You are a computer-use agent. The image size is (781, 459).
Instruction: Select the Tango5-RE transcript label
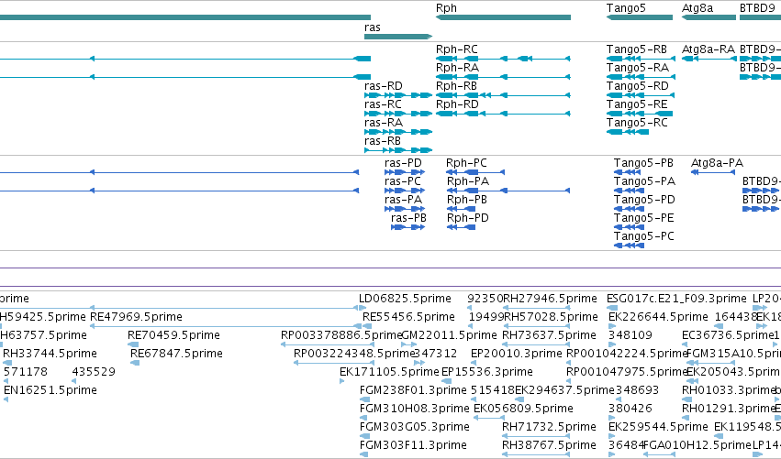pyautogui.click(x=637, y=104)
